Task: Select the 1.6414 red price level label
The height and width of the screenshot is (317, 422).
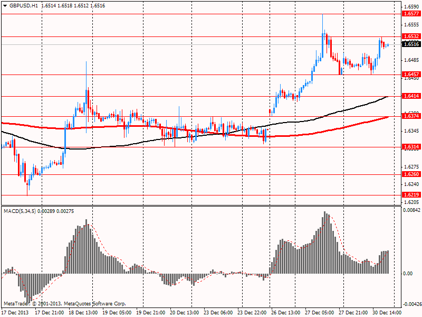Action: 411,96
